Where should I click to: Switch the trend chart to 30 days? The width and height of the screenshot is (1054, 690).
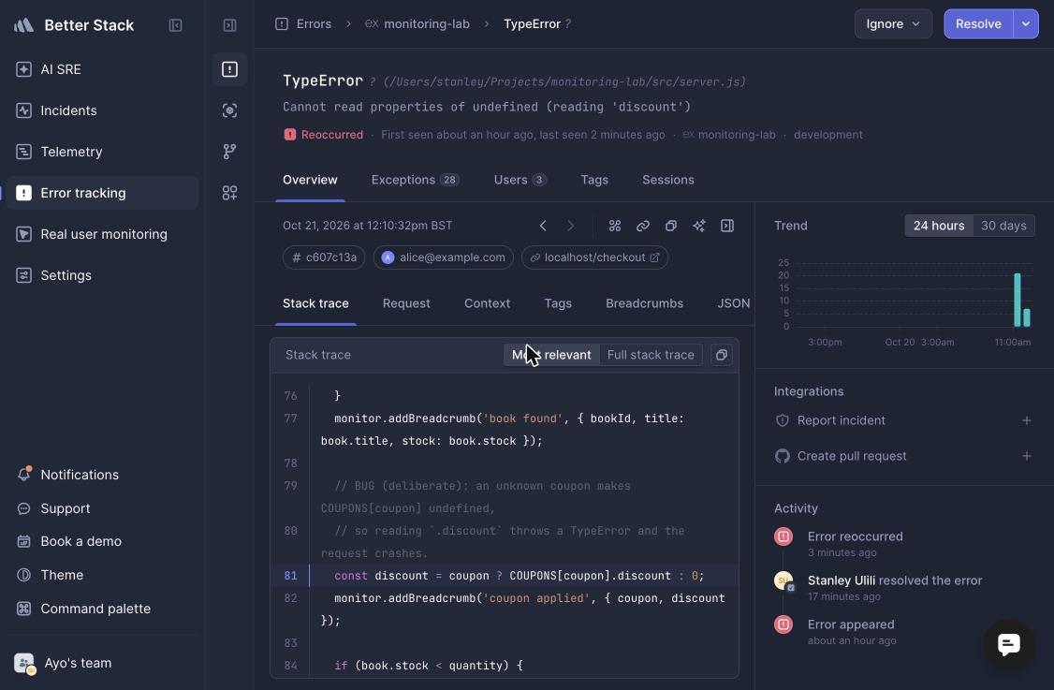click(x=1003, y=226)
